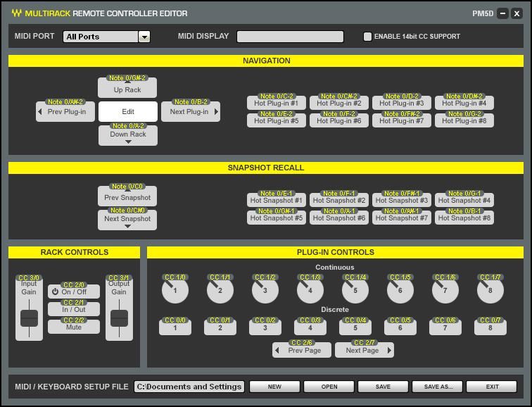Viewport: 532px width, 407px height.
Task: Assign Hot Plug-in #8 button
Action: tap(464, 120)
